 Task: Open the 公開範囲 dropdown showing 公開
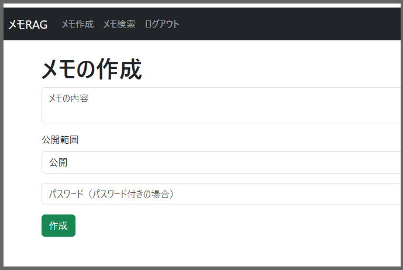click(x=221, y=162)
